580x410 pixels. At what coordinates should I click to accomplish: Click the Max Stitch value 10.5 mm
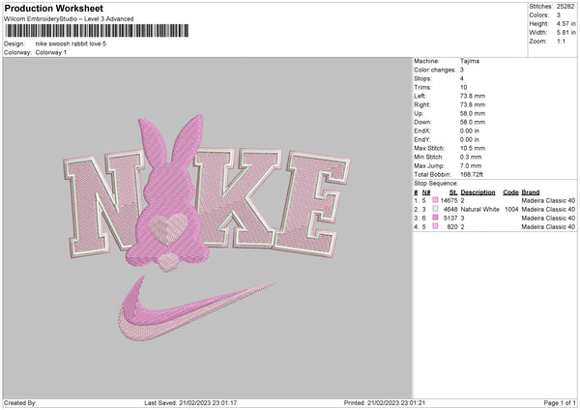[473, 148]
